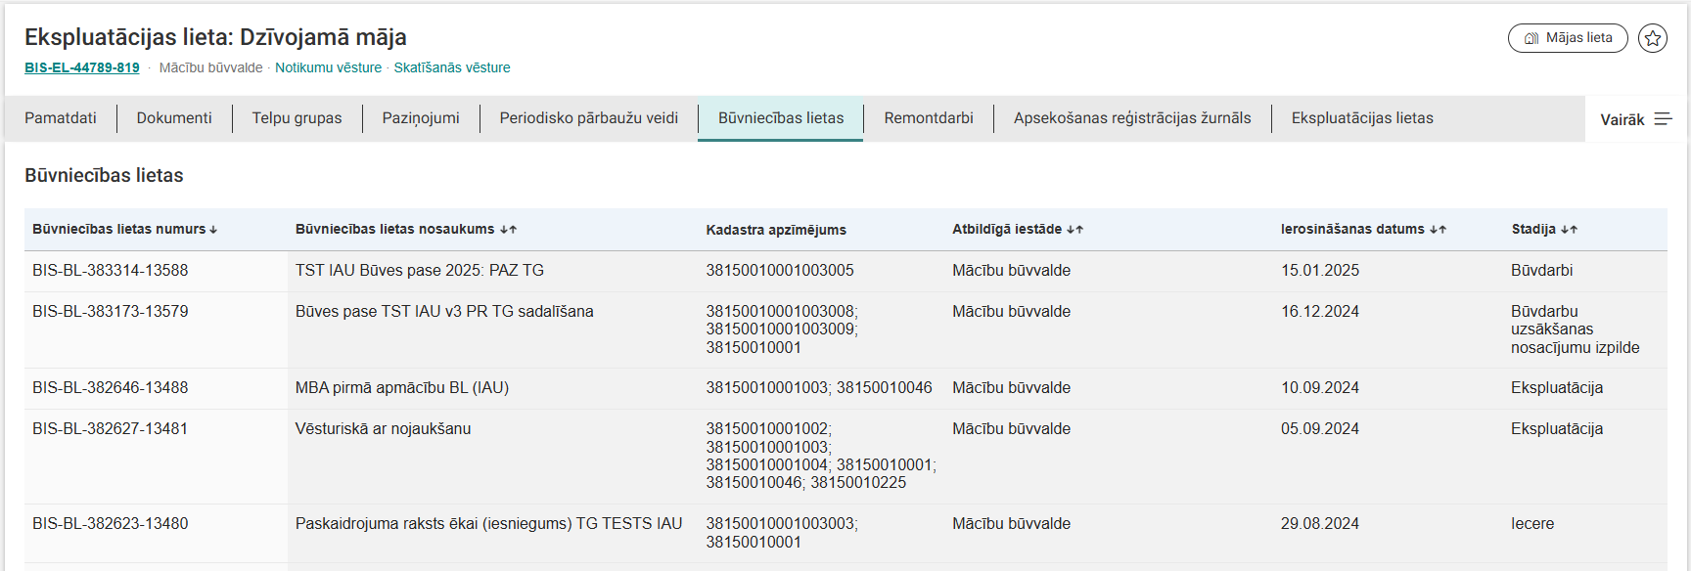Select row BIS-BL-383314-13588 in the table

[x=111, y=271]
